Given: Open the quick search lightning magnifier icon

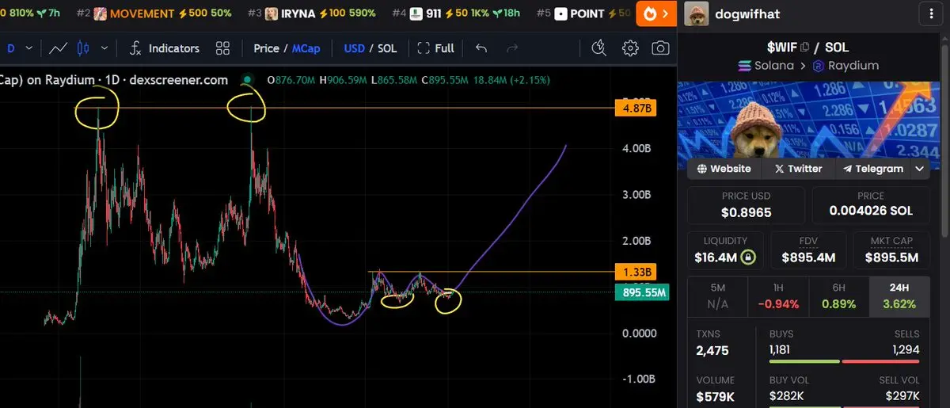Looking at the screenshot, I should coord(599,48).
